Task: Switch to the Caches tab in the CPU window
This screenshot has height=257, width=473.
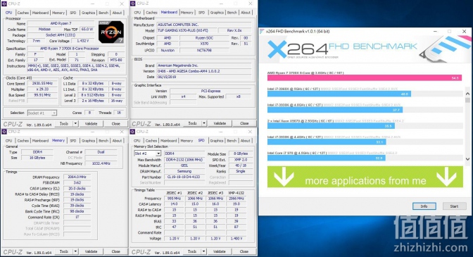Action: point(23,13)
